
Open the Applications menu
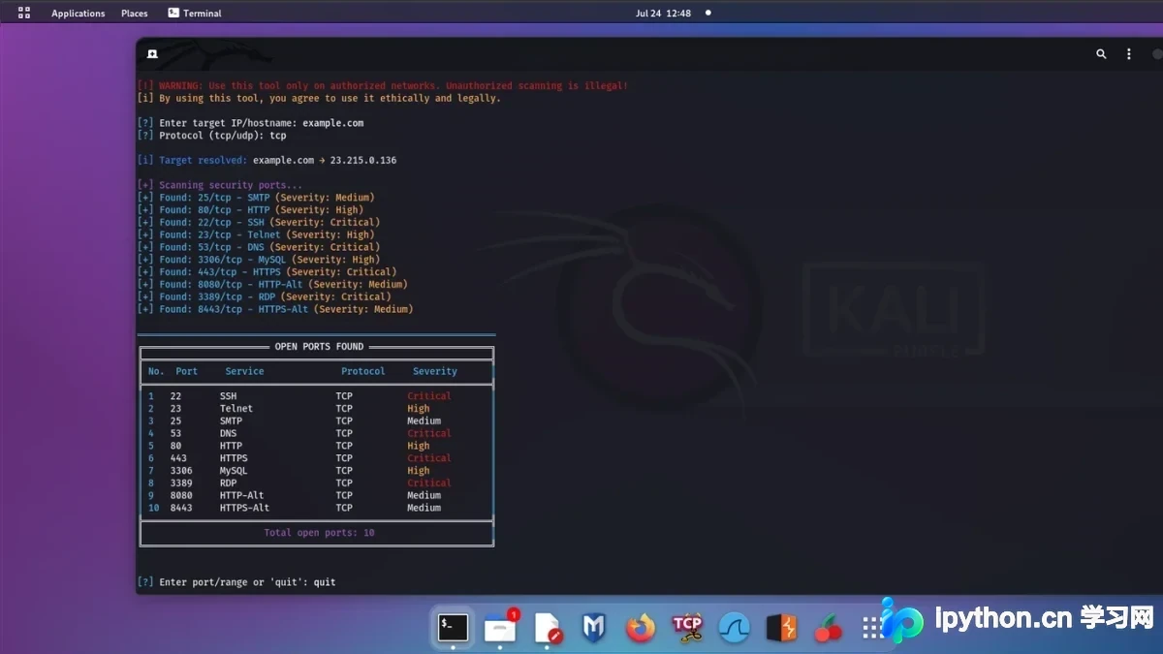point(78,14)
